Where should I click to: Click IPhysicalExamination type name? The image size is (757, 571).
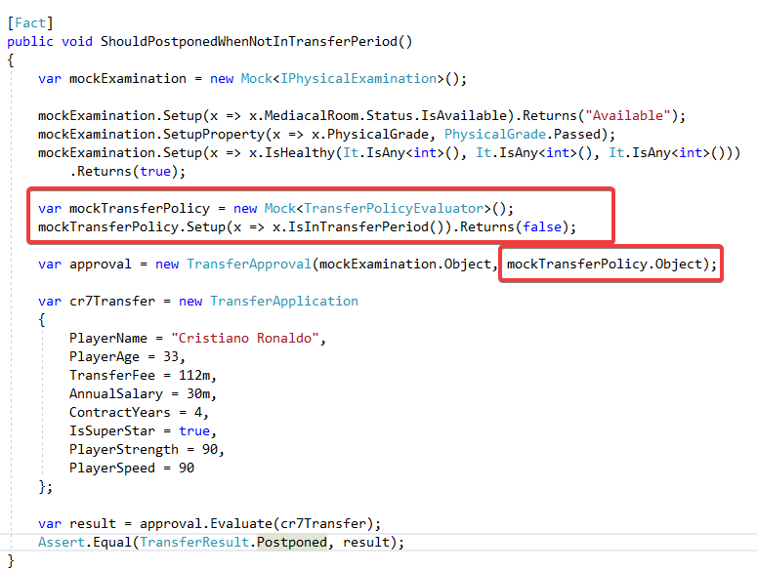(358, 79)
